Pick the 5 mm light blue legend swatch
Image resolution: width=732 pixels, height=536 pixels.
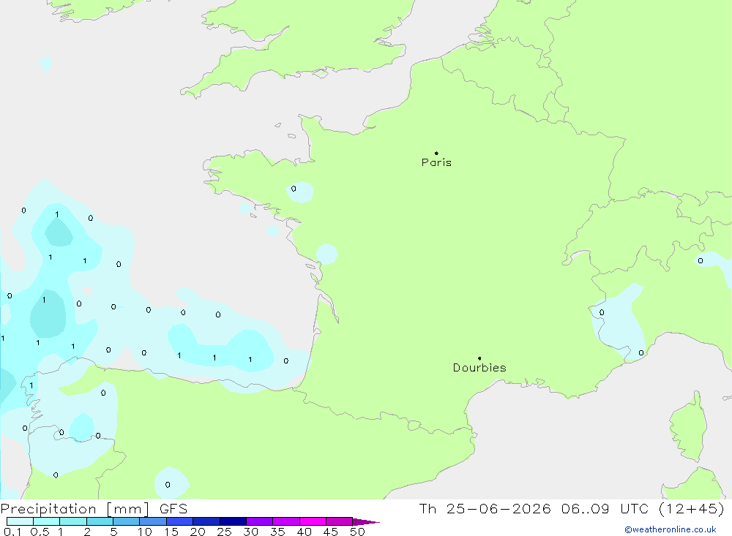(127, 521)
